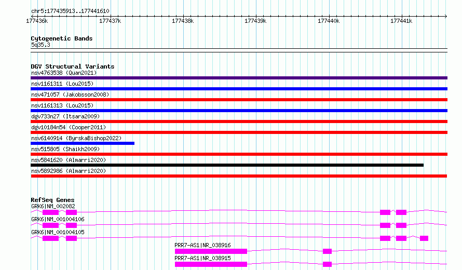Click the RefSeq Genes track title
Screen dimensions: 462x270
pyautogui.click(x=52, y=200)
